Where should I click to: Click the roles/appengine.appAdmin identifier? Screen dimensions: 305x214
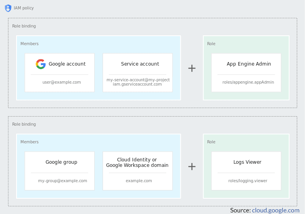point(248,82)
